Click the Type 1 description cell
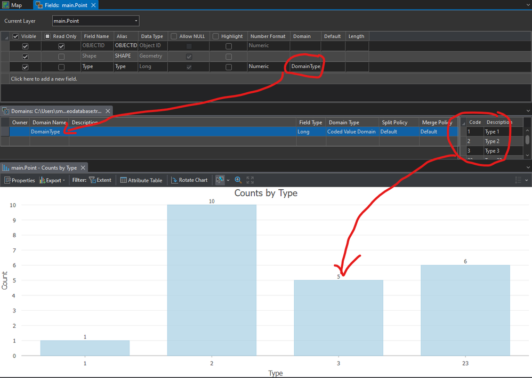This screenshot has width=532, height=378. (x=503, y=132)
